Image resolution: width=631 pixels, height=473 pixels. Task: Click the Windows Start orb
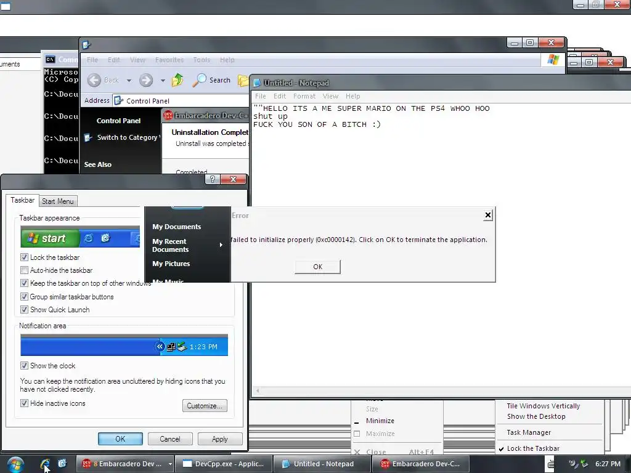point(15,464)
